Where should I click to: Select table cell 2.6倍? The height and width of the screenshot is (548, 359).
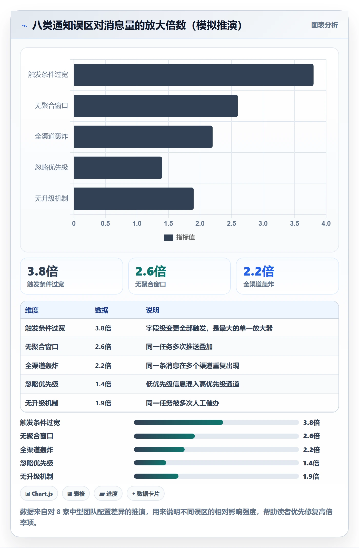(103, 347)
